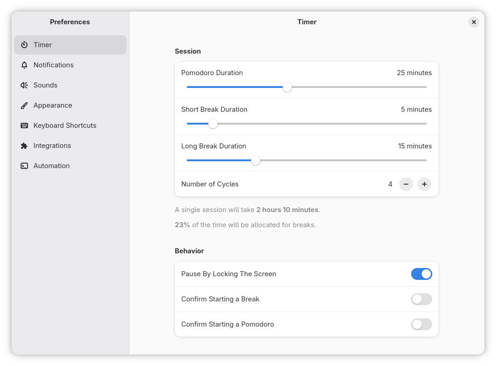This screenshot has width=496, height=366.
Task: Click the Timer stopwatch icon in sidebar
Action: 24,45
